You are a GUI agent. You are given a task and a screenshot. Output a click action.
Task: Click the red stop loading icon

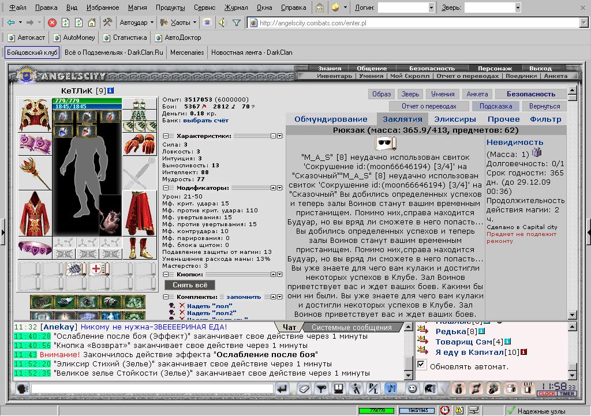[53, 23]
